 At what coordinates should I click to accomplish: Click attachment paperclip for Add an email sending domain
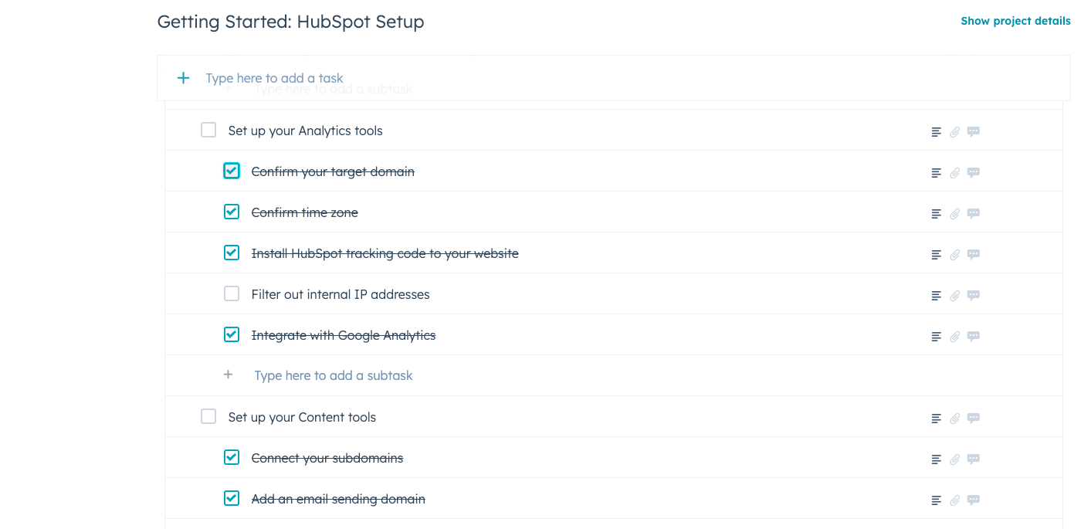955,500
